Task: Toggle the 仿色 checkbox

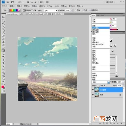Action: (x=83, y=10)
